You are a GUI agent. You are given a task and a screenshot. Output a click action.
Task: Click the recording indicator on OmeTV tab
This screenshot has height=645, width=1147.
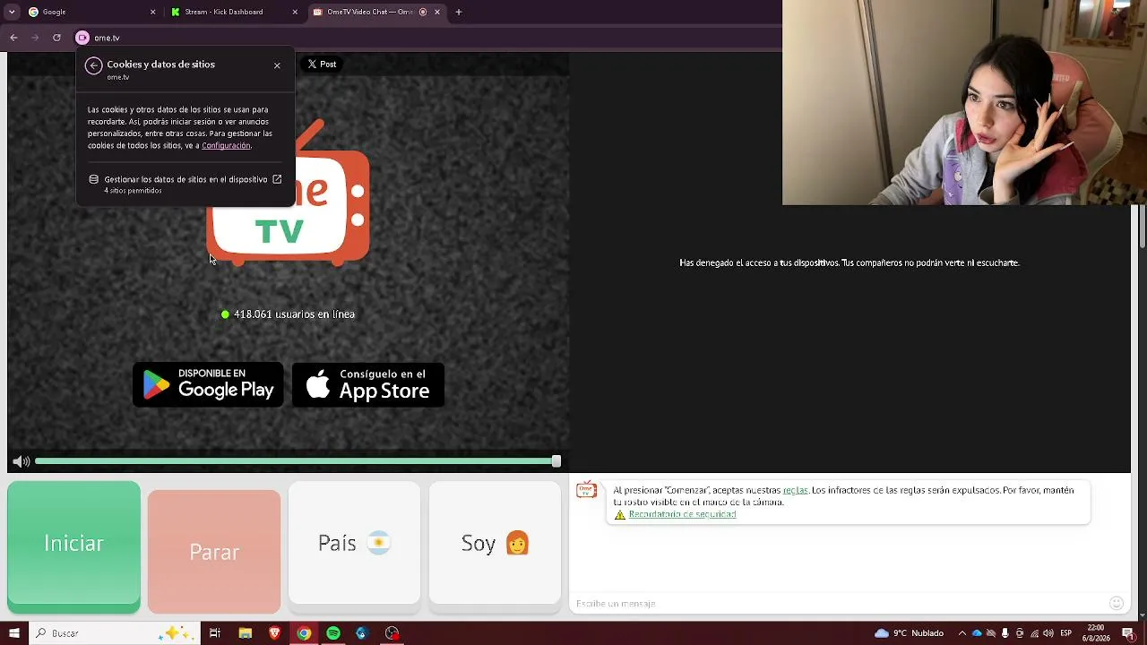(x=423, y=12)
